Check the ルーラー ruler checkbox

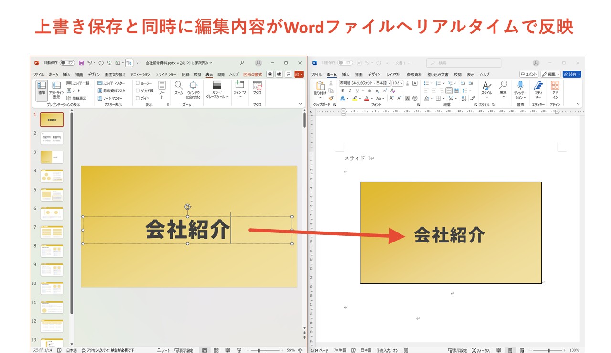point(138,83)
